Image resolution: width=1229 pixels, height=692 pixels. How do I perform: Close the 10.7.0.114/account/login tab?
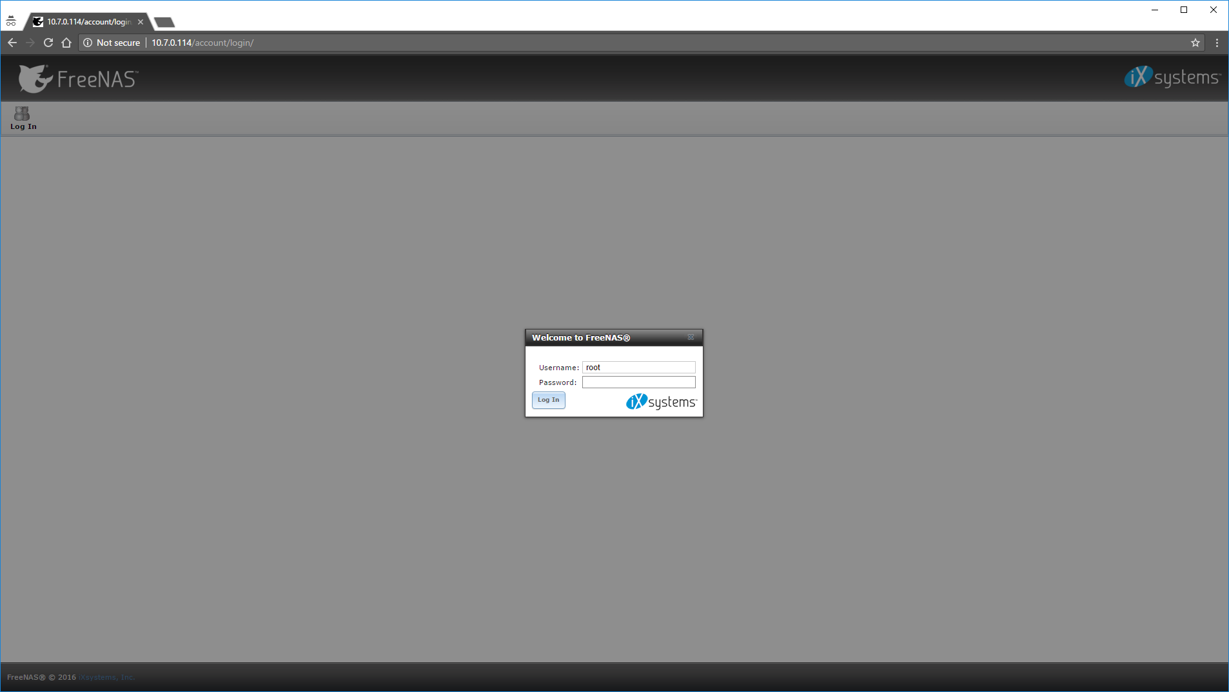click(141, 22)
